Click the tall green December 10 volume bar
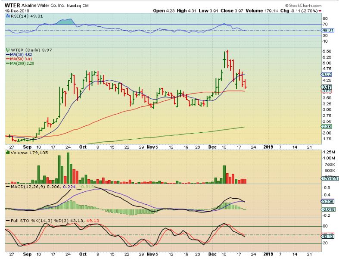 coord(224,175)
